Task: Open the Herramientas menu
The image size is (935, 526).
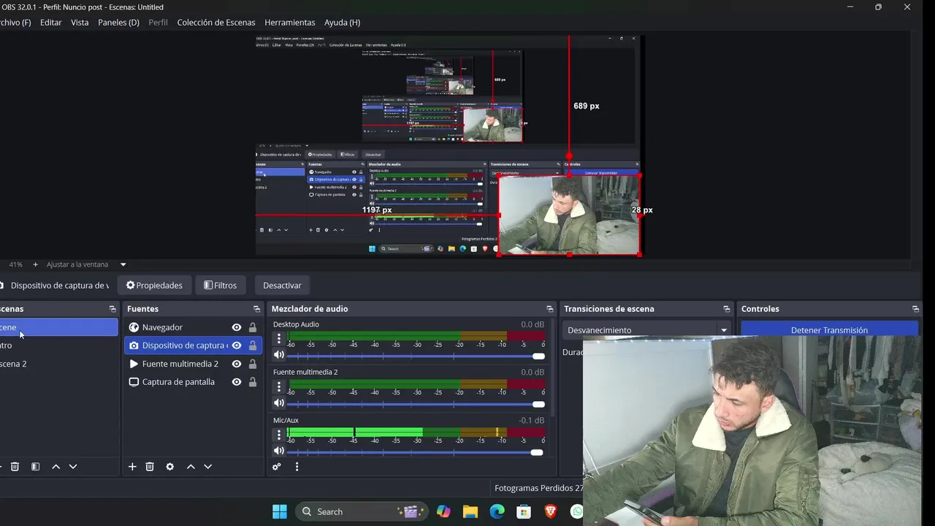Action: point(290,23)
